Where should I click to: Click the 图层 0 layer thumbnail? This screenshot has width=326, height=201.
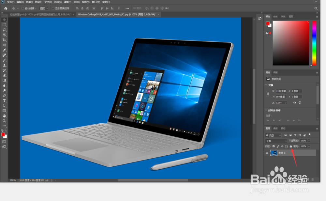(x=274, y=153)
